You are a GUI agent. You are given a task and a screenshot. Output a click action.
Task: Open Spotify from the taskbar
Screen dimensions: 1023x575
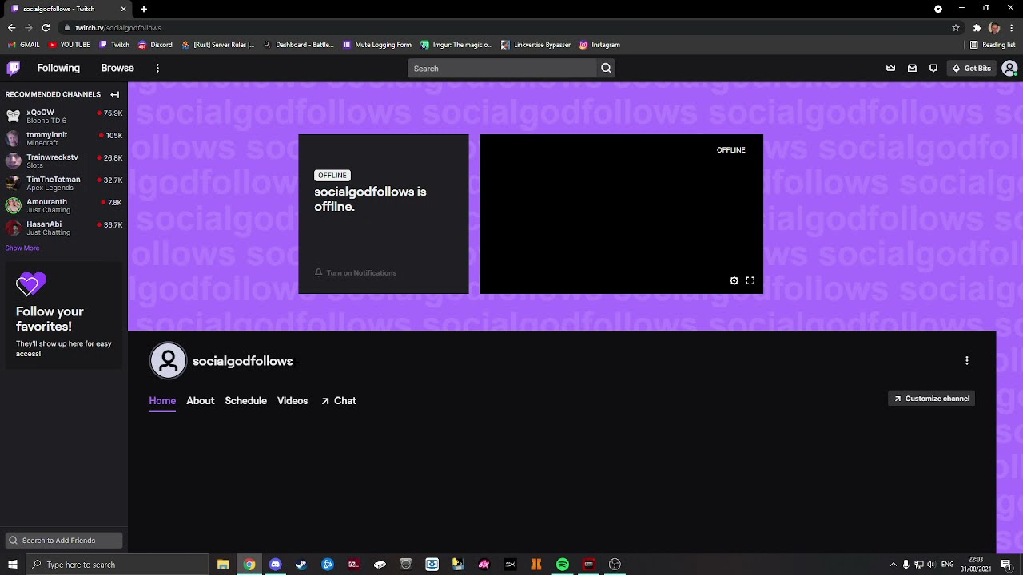coord(563,565)
